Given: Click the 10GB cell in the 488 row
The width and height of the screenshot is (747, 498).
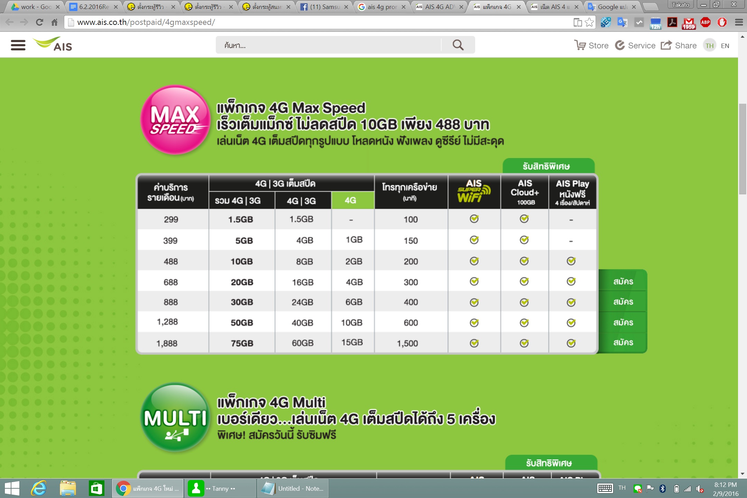Looking at the screenshot, I should [242, 261].
